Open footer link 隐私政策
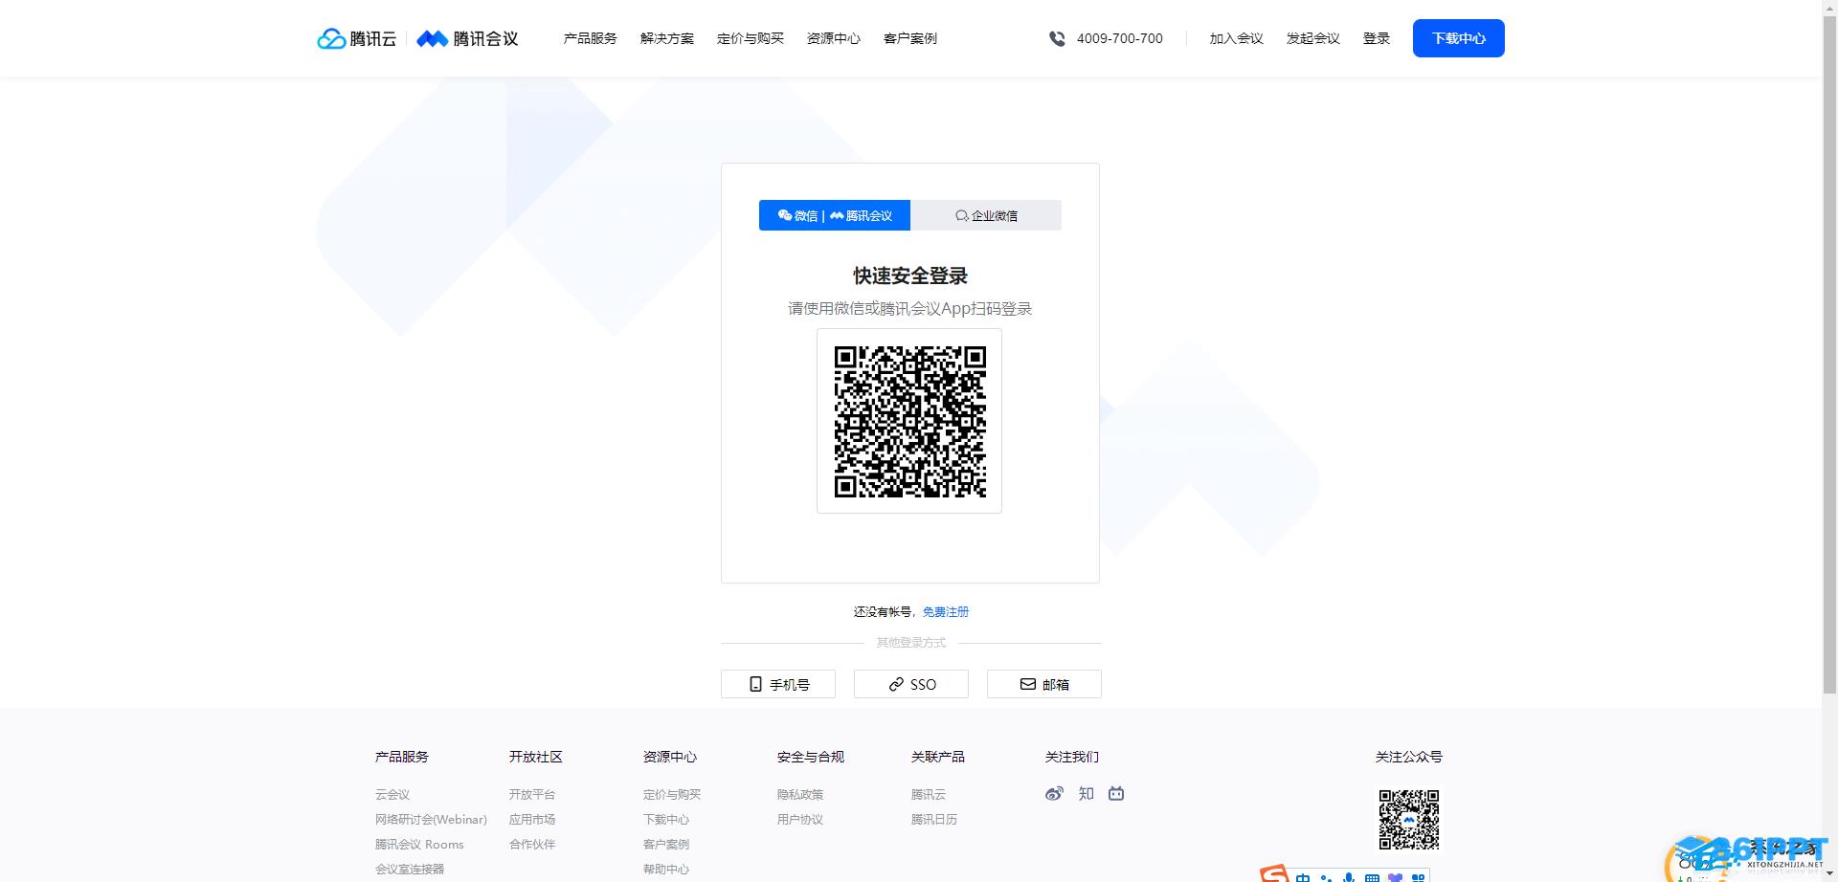 pos(800,794)
